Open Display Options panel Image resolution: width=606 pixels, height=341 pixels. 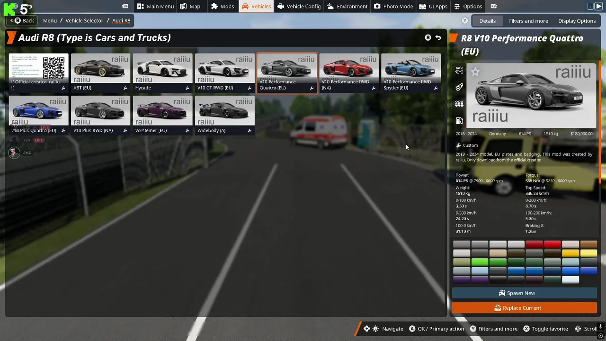[577, 21]
